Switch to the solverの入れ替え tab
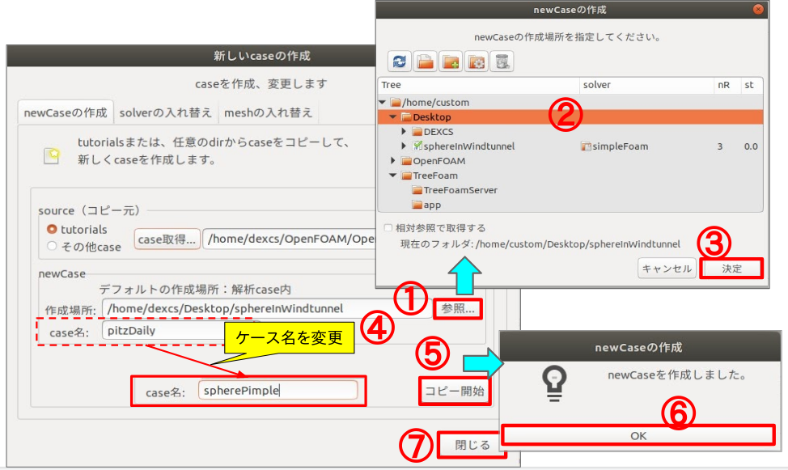Viewport: 788px width, 470px height. coord(166,112)
